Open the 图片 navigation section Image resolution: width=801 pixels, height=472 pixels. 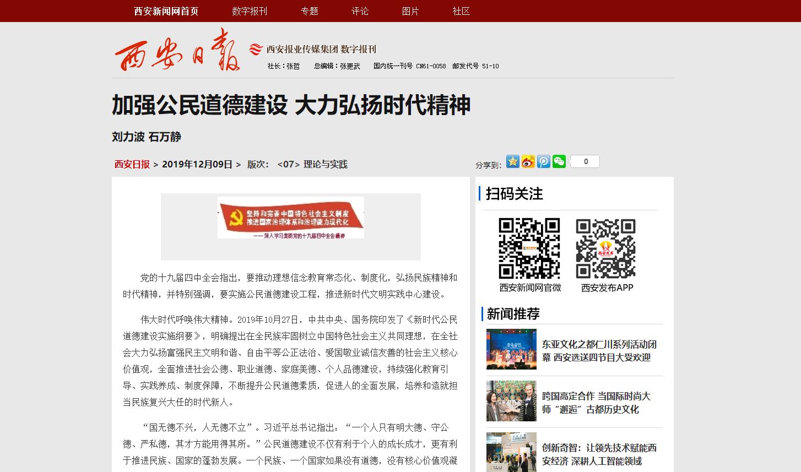(x=410, y=11)
